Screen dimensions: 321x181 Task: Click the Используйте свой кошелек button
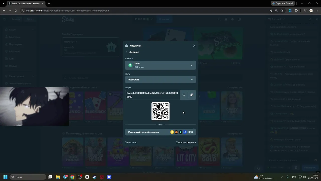[x=160, y=132]
